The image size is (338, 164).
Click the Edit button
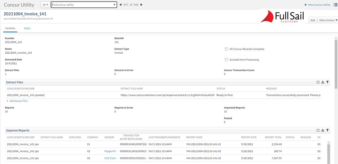pyautogui.click(x=313, y=20)
